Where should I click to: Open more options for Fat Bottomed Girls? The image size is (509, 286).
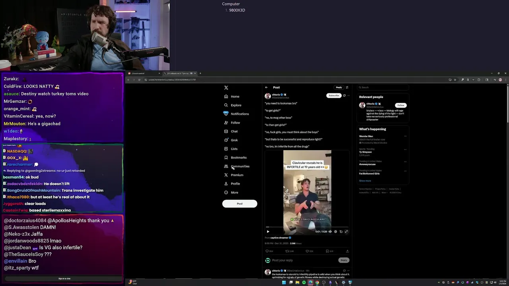(x=405, y=171)
